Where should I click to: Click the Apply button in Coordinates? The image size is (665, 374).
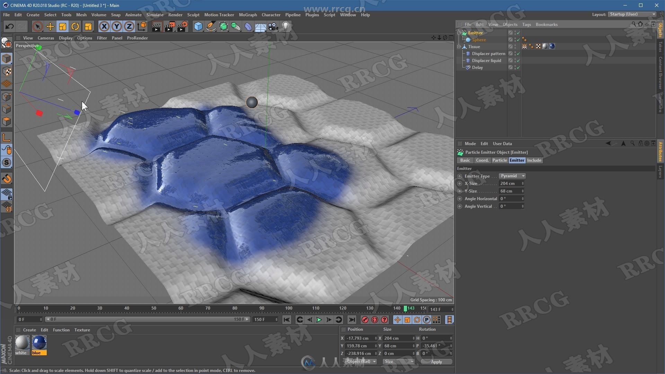point(436,362)
